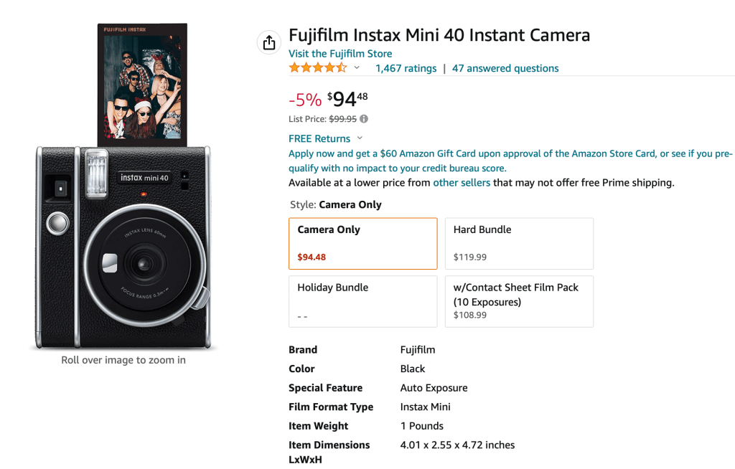Choose the Holiday Bundle style
Image resolution: width=735 pixels, height=469 pixels.
tap(362, 301)
